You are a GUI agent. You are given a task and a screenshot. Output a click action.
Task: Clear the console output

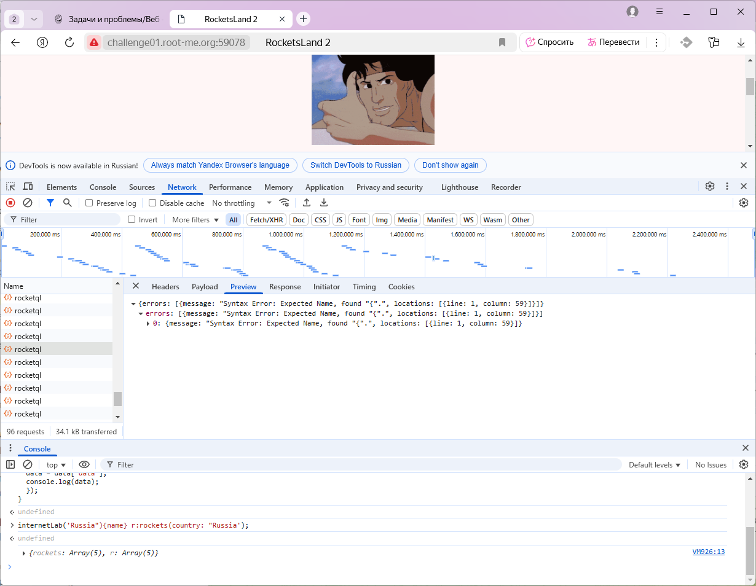pos(28,464)
